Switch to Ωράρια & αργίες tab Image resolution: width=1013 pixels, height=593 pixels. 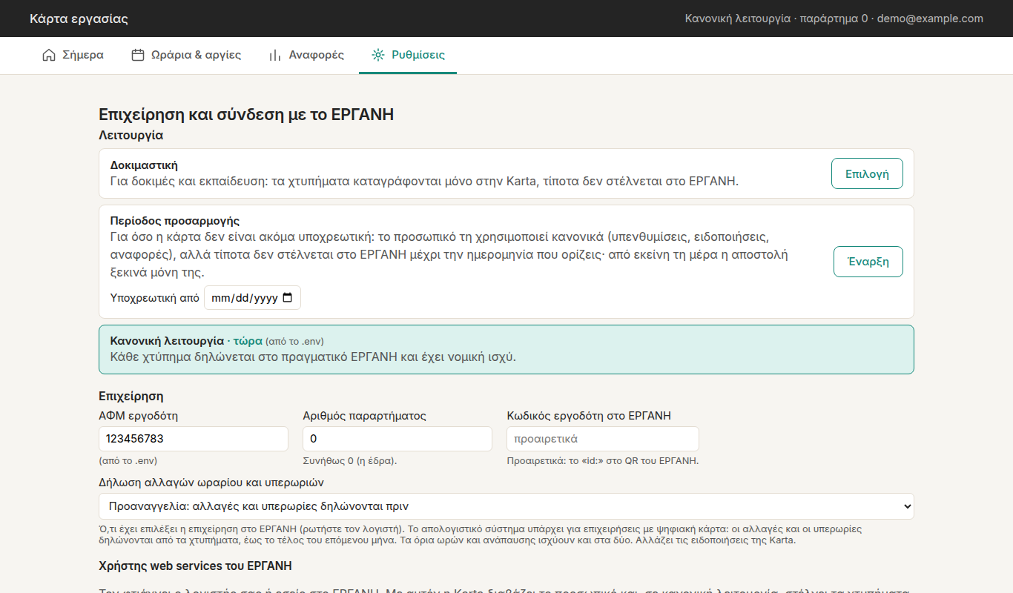(186, 55)
